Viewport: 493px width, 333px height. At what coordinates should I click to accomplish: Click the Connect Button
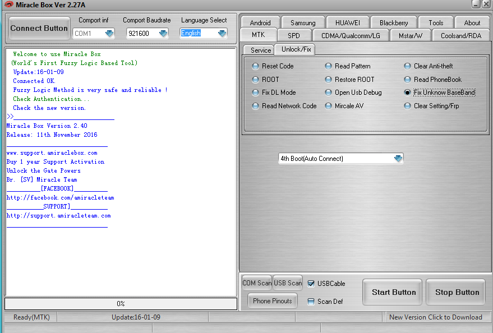[x=39, y=28]
